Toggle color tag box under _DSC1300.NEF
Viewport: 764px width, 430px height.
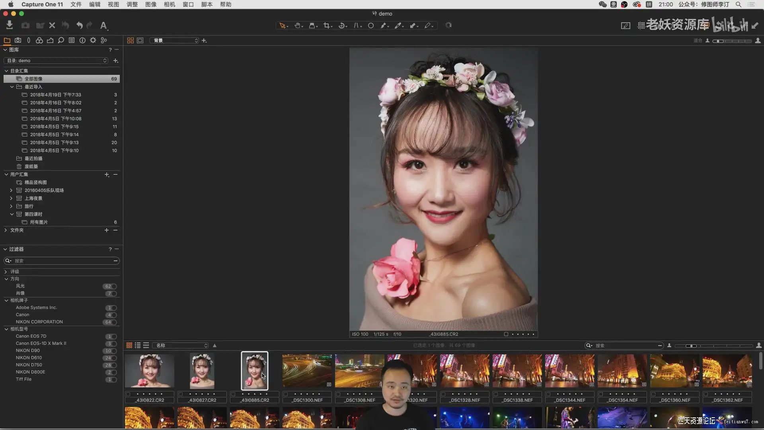pyautogui.click(x=286, y=394)
